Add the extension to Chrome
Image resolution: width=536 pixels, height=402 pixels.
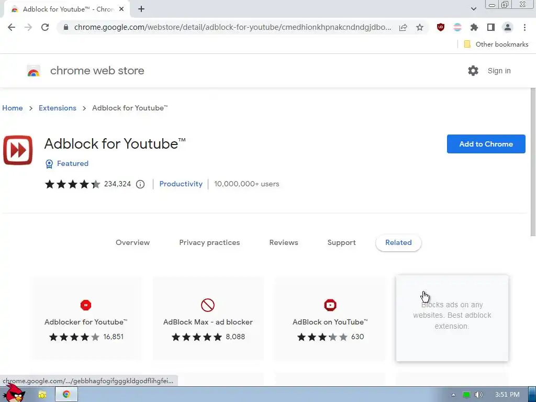(x=486, y=144)
